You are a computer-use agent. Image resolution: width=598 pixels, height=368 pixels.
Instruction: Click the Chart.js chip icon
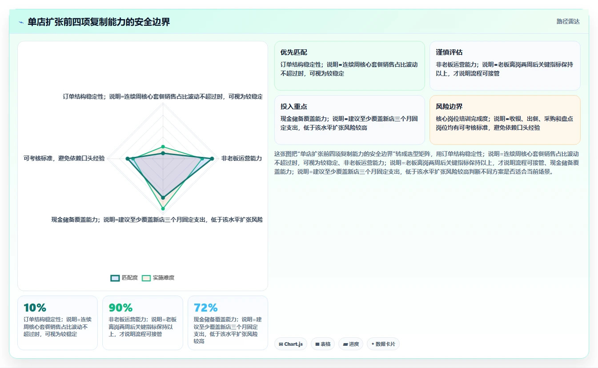tap(281, 344)
